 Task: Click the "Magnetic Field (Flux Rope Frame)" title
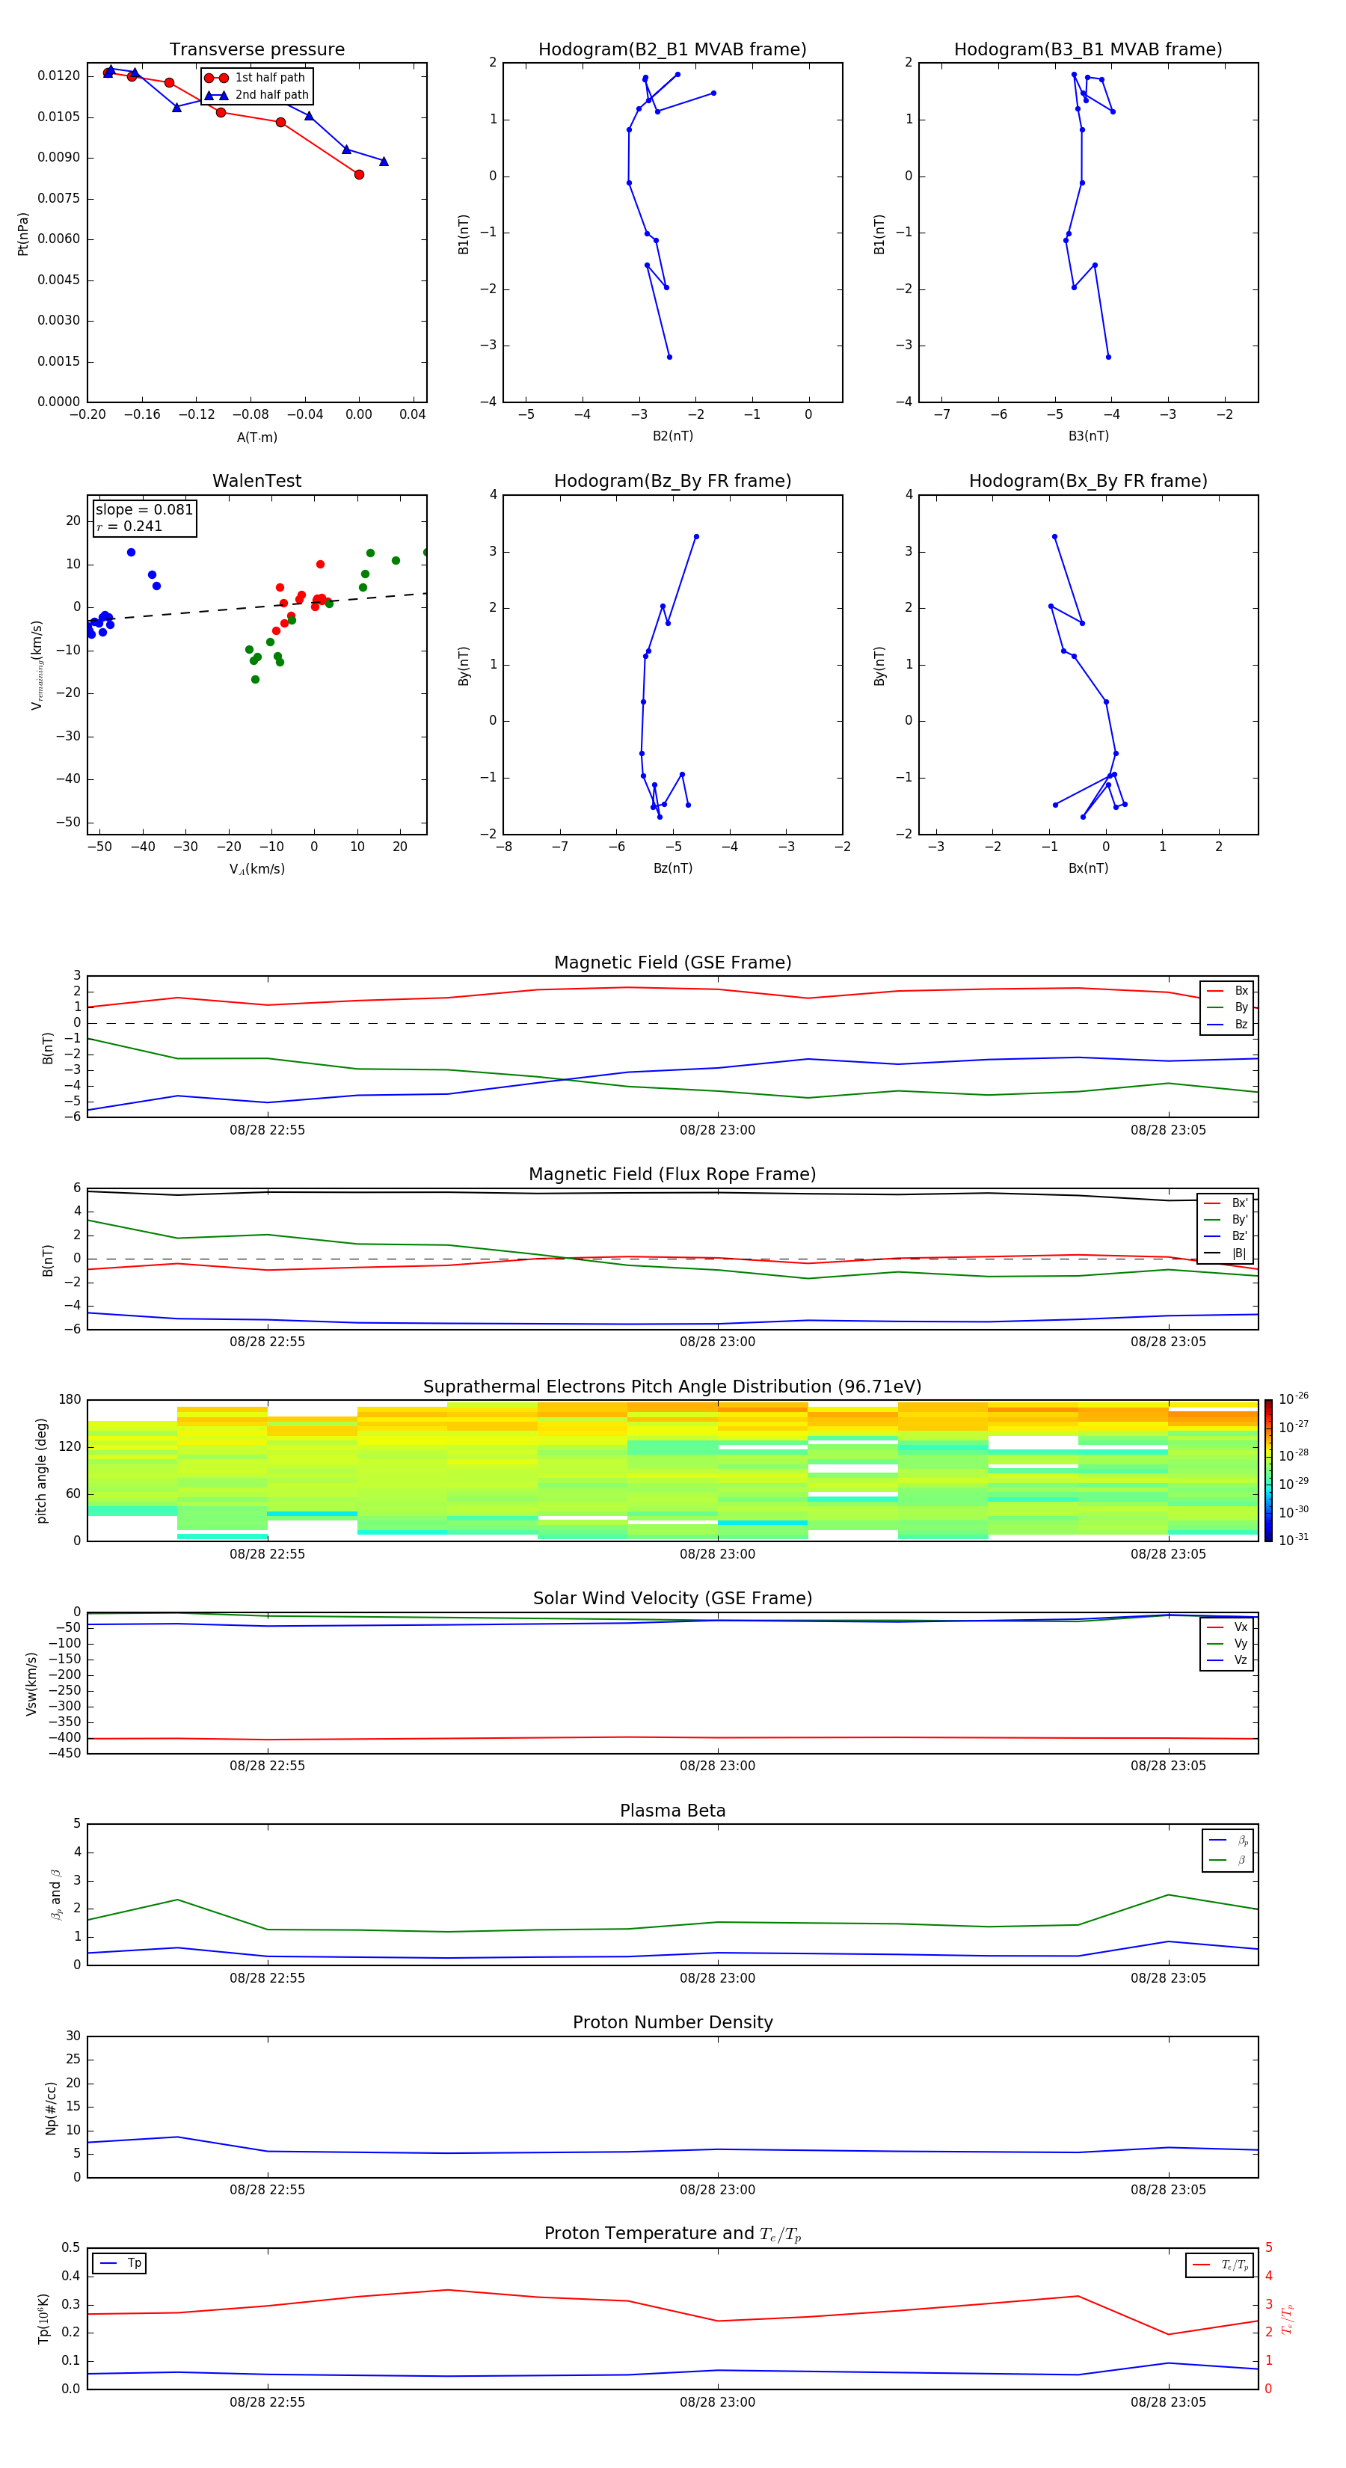pyautogui.click(x=672, y=1175)
